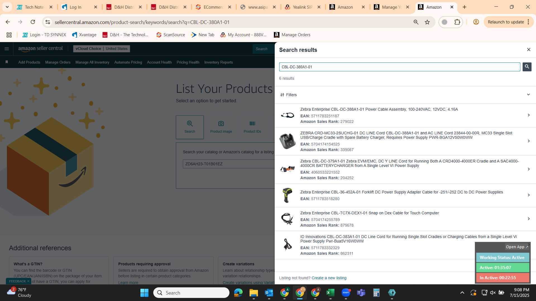This screenshot has width=536, height=301.
Task: Select the Search listing option tile
Action: pos(190,127)
